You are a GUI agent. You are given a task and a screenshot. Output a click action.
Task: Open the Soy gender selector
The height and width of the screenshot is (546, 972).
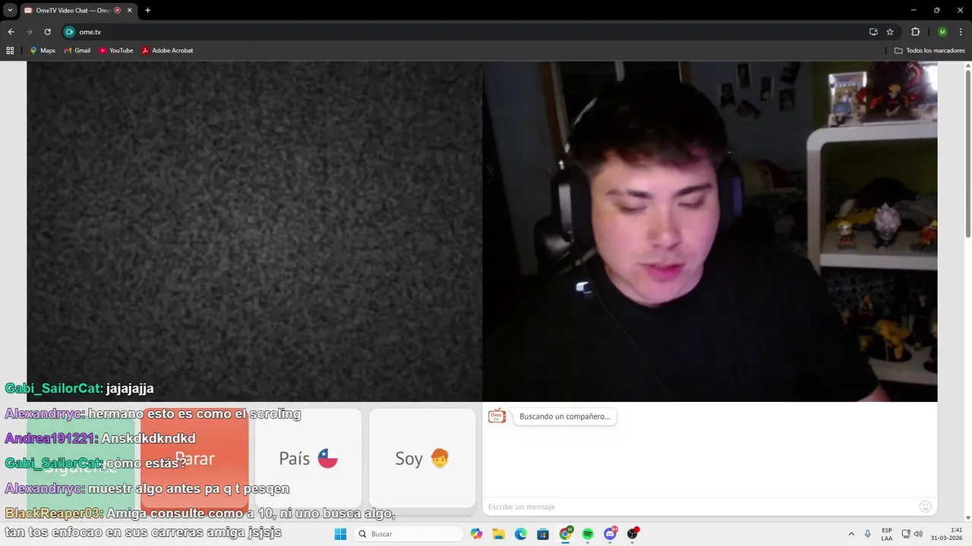422,458
